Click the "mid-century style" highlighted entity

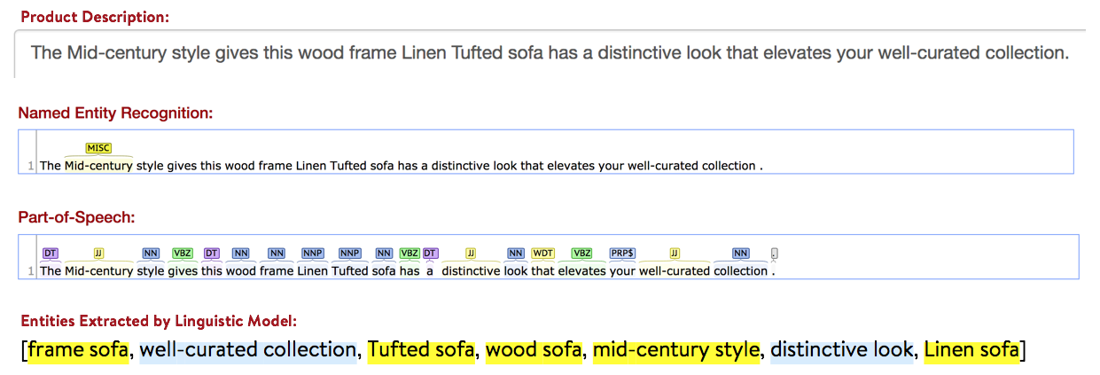click(x=675, y=351)
